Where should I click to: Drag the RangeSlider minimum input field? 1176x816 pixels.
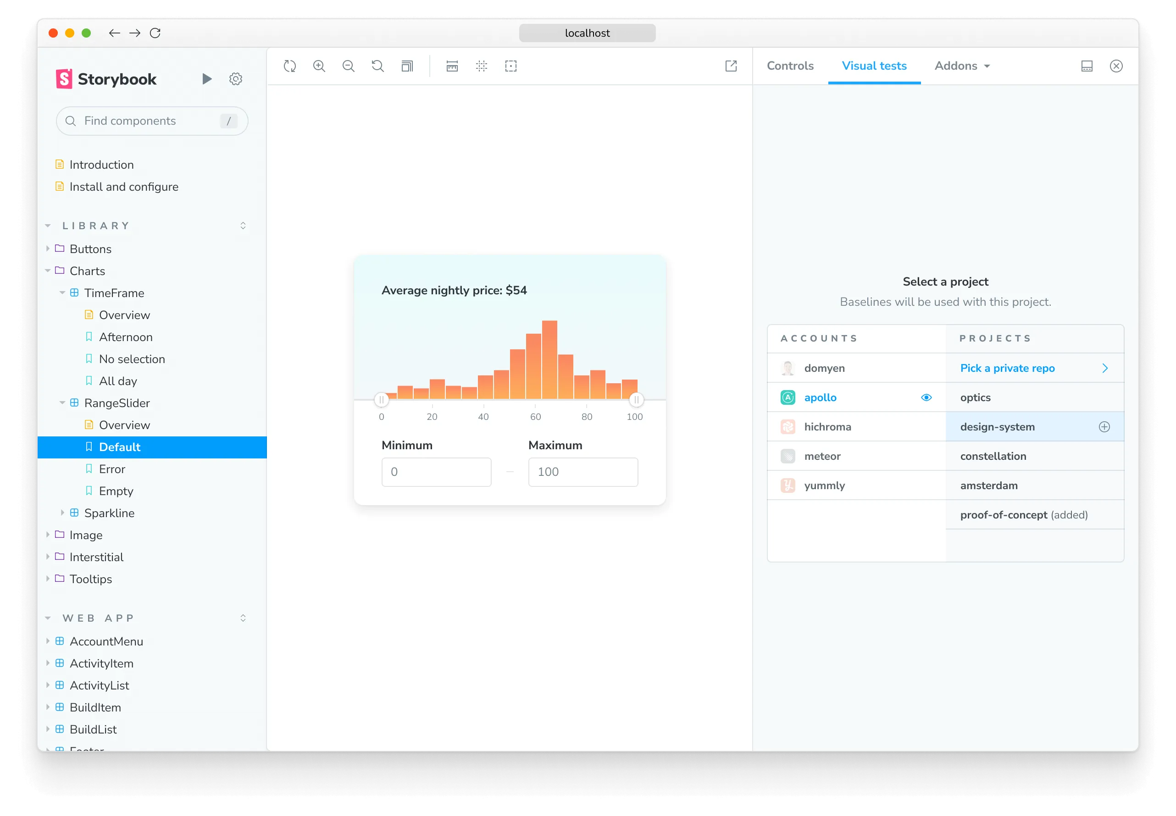click(435, 471)
